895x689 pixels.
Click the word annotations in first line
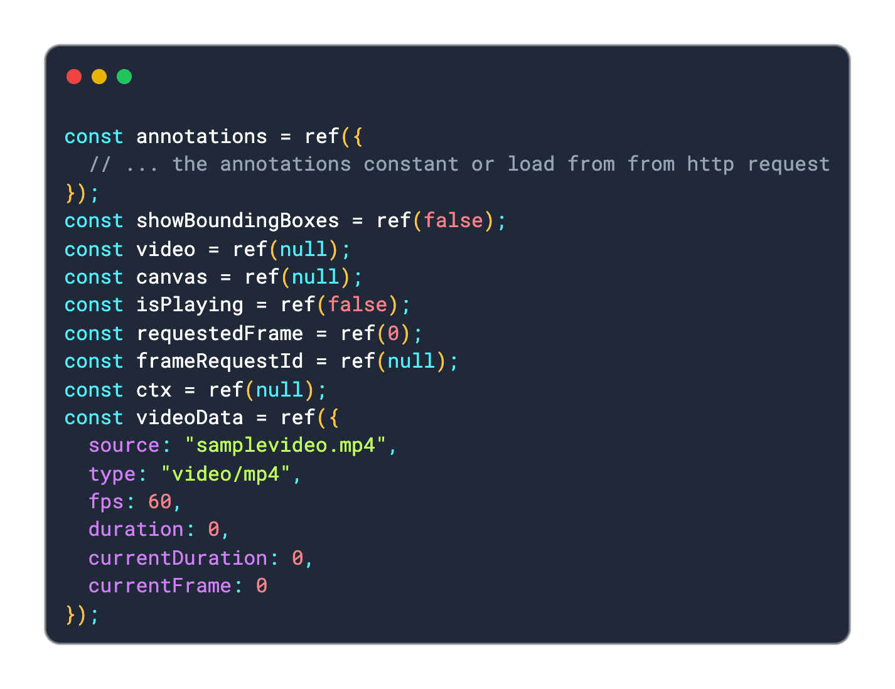pyautogui.click(x=202, y=137)
